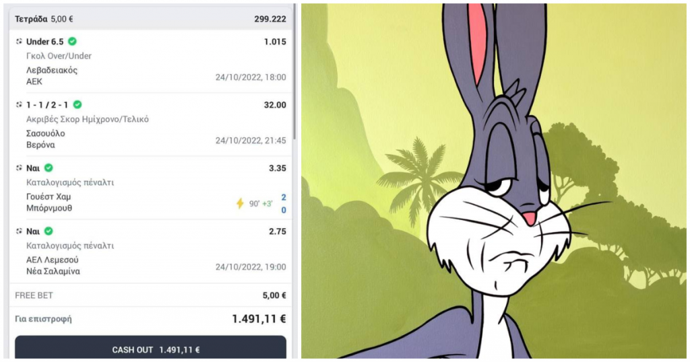
Task: Click the green checkmark beside 1 - 1 / 2 - 1
Action: [77, 104]
